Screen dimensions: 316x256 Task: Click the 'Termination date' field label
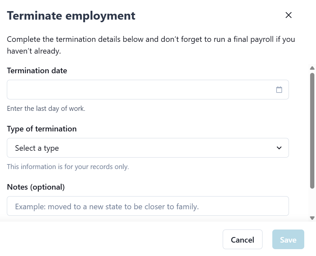(37, 71)
